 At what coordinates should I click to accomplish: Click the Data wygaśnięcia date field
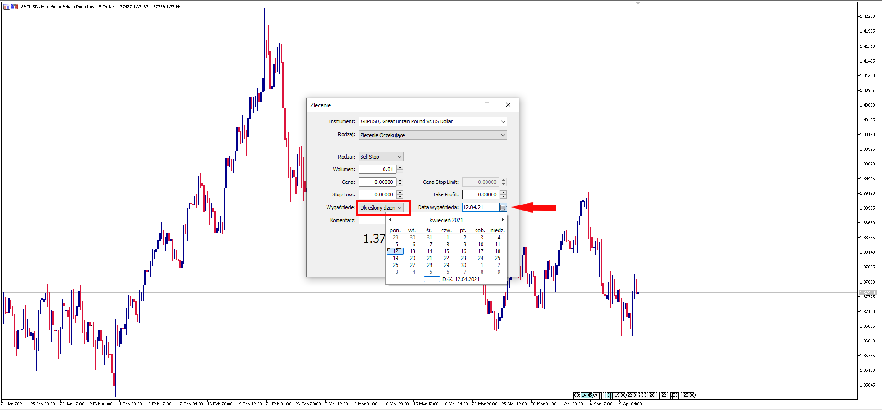click(x=481, y=207)
